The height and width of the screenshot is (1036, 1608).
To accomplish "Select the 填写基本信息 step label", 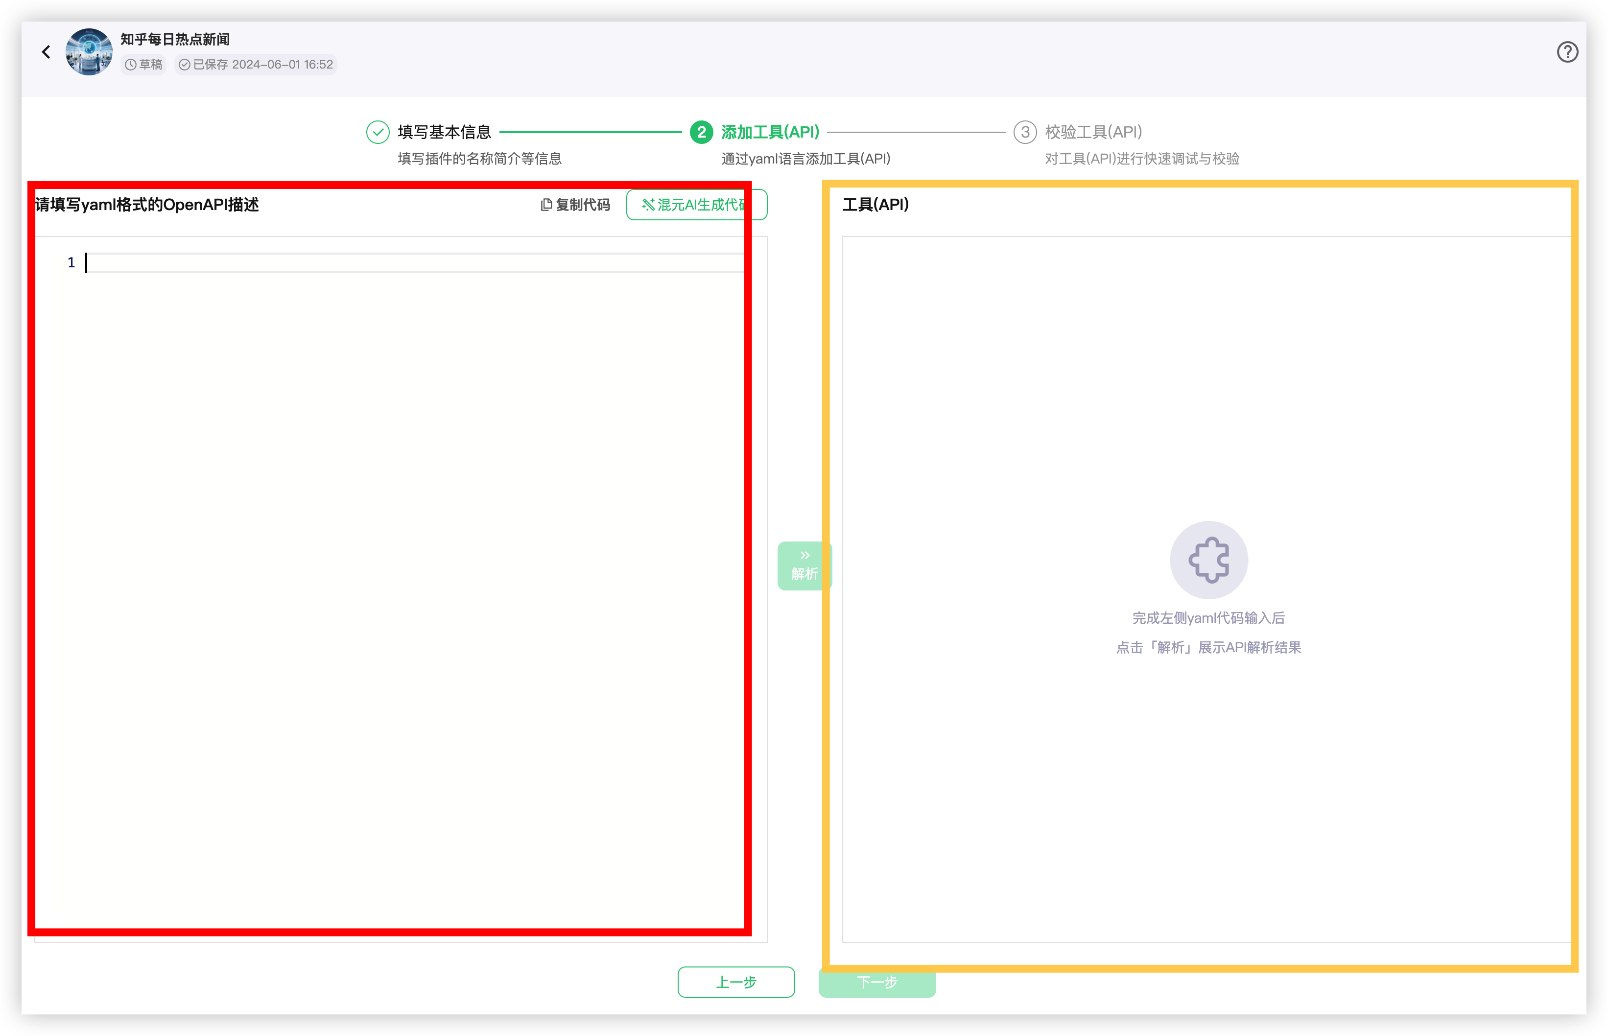I will tap(444, 132).
